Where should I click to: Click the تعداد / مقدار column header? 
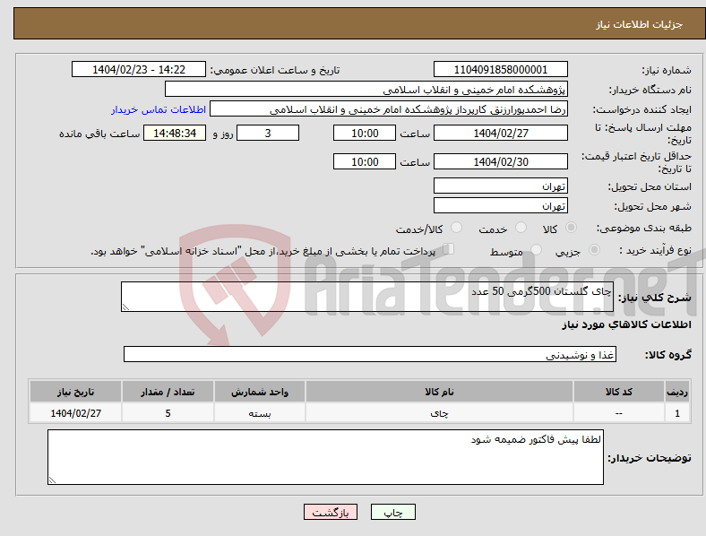point(168,392)
